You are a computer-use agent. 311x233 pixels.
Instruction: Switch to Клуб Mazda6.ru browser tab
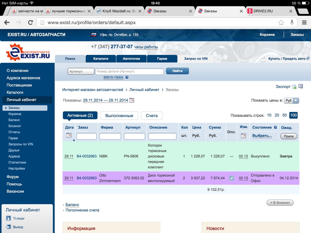119,11
